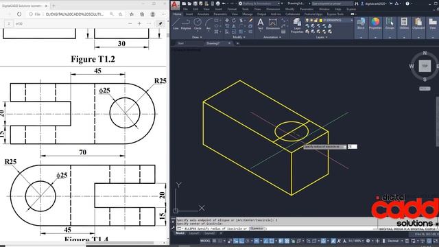Expand the Layers panel dropdown
This screenshot has height=247, width=439.
pyautogui.click(x=322, y=37)
